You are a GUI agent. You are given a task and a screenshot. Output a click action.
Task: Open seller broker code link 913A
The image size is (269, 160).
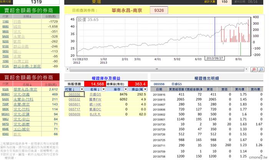click(x=5, y=66)
